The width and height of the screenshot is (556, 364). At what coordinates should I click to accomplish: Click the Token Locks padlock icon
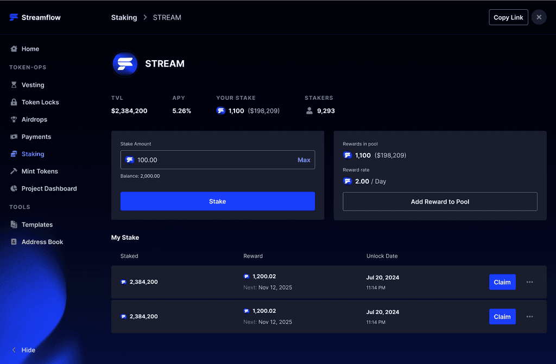(14, 102)
